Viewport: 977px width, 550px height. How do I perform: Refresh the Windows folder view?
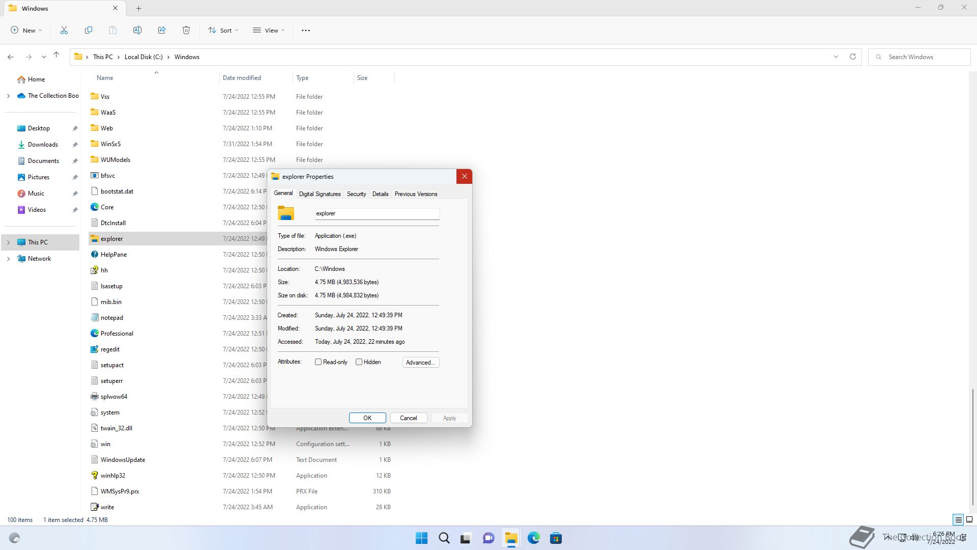pyautogui.click(x=853, y=57)
